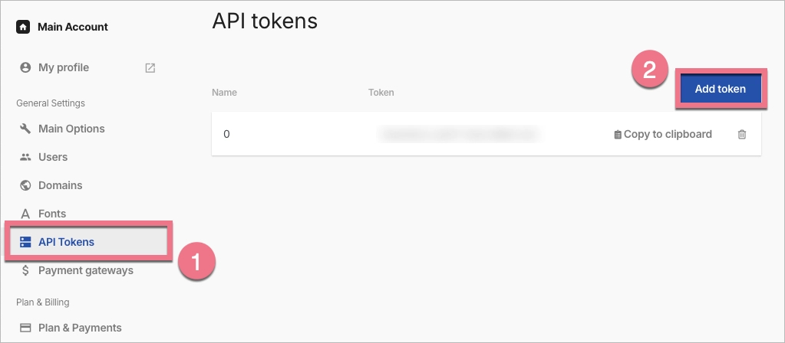Click the Plan & Payments card icon
Screen dimensions: 785x343
pos(25,328)
